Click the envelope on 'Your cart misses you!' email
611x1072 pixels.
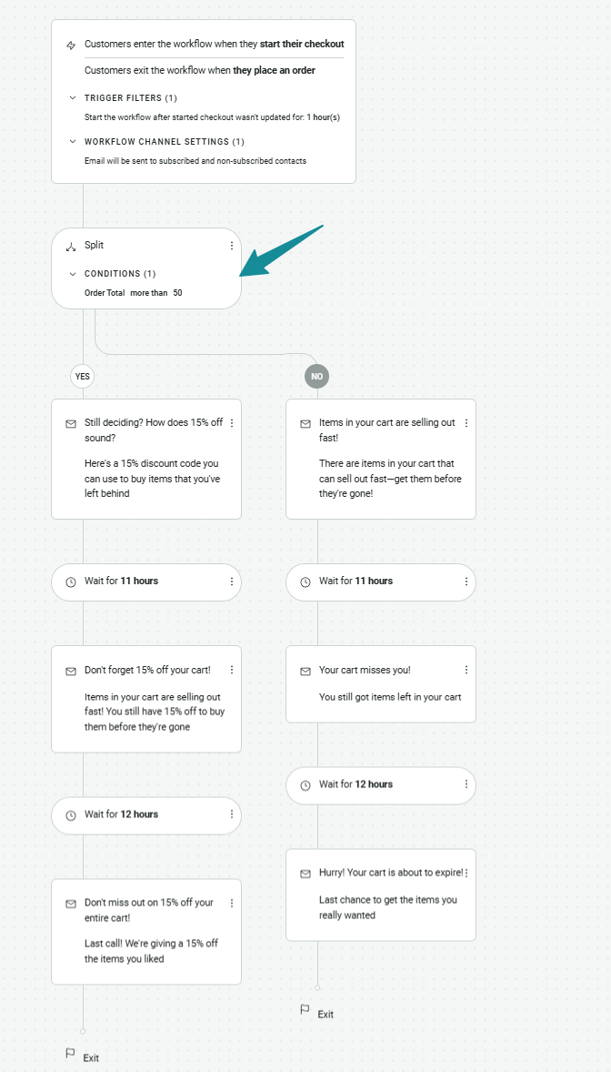point(305,670)
